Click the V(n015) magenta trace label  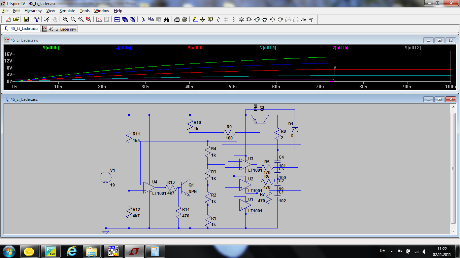click(340, 48)
